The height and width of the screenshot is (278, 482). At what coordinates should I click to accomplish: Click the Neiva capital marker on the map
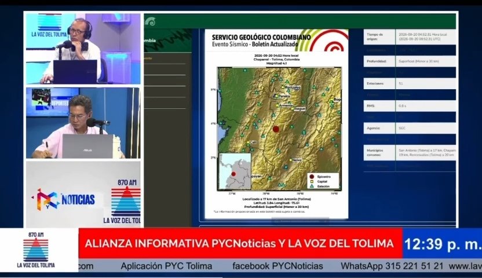(290, 160)
